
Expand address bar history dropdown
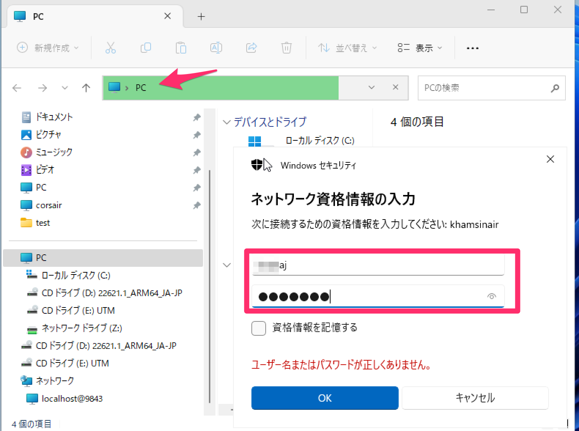coord(372,87)
